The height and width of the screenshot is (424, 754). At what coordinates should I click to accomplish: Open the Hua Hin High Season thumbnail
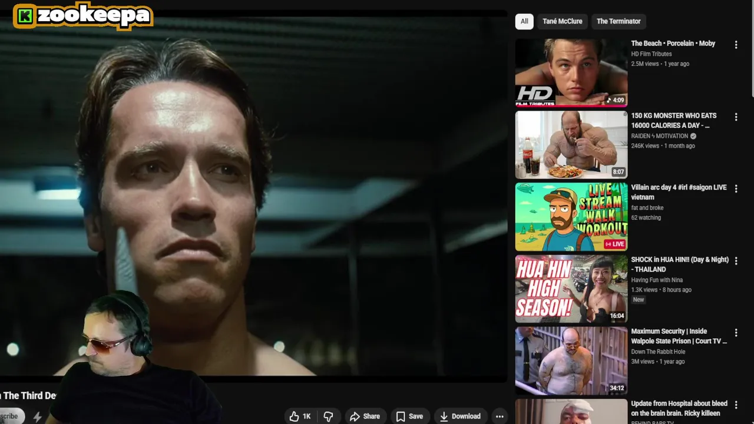tap(571, 289)
